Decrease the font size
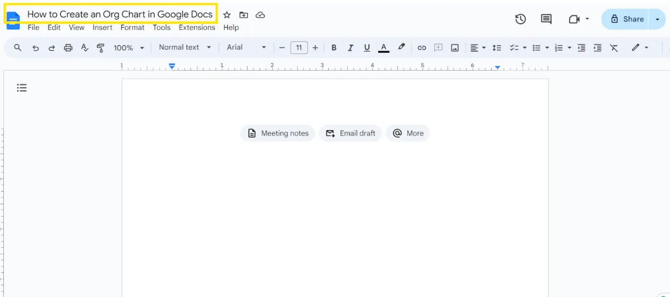Image resolution: width=670 pixels, height=297 pixels. tap(282, 47)
